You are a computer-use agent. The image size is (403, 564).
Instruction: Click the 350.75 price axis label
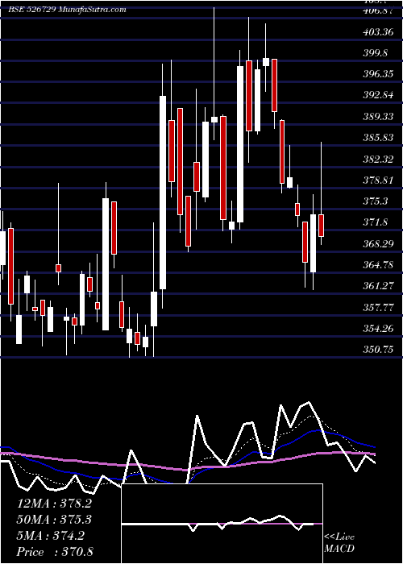(x=378, y=349)
